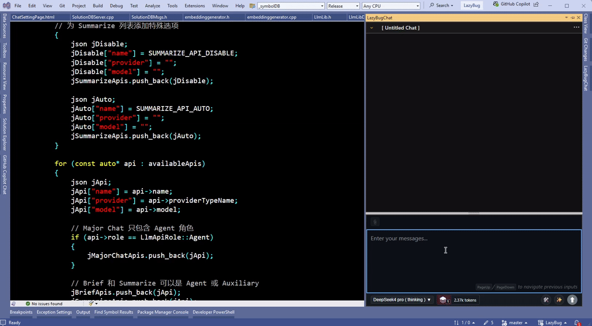Open the Analyze menu

click(153, 6)
